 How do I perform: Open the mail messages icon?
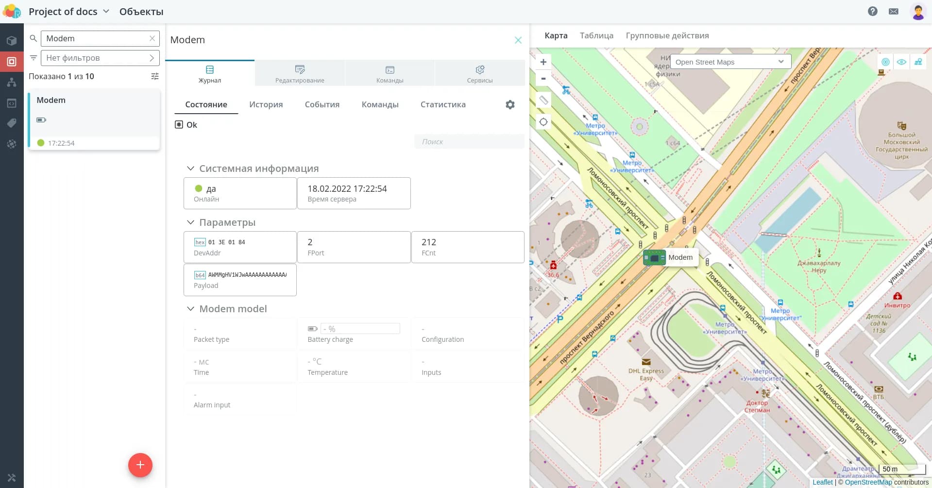[x=893, y=11]
